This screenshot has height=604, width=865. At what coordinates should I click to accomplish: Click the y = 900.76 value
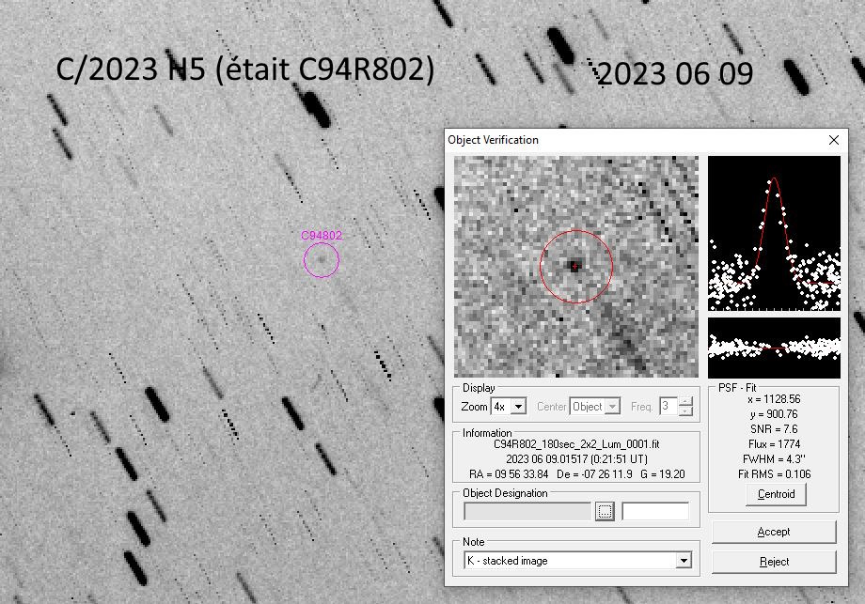[x=774, y=414]
